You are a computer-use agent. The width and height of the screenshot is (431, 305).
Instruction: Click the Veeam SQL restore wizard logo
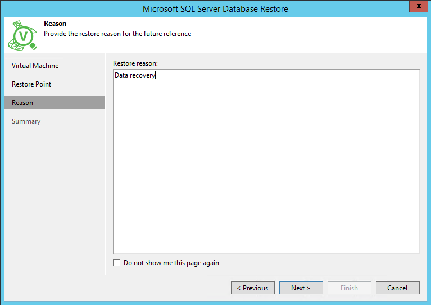(22, 35)
